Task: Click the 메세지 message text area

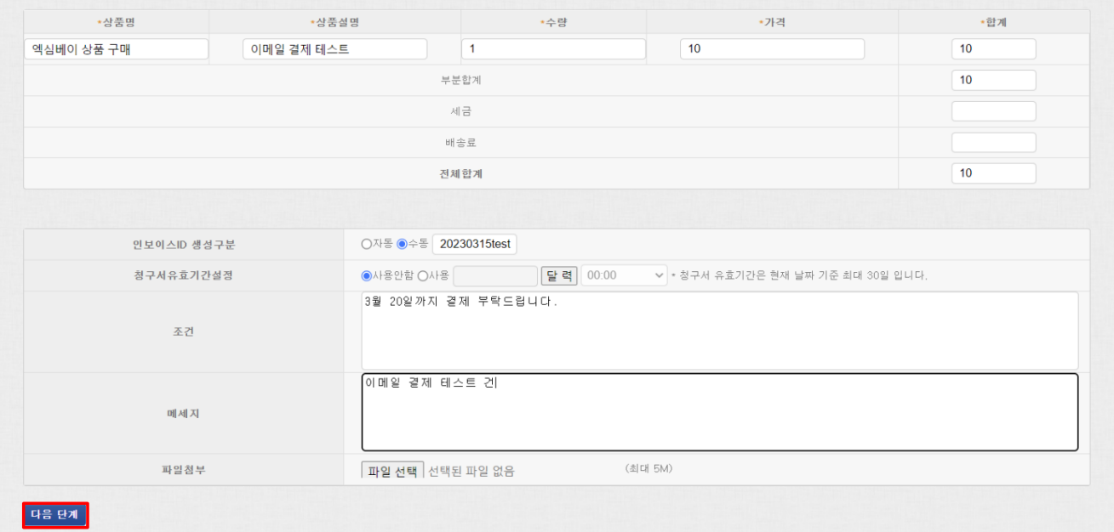Action: 720,412
